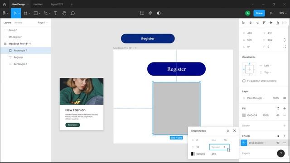The width and height of the screenshot is (290, 163).
Task: Switch to New Design tab
Action: click(x=18, y=4)
